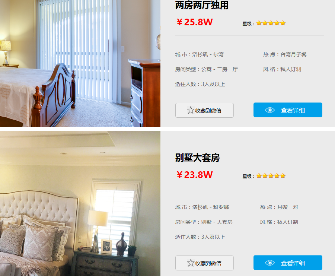
Task: Click the ¥25.8W price text
Action: tap(194, 22)
